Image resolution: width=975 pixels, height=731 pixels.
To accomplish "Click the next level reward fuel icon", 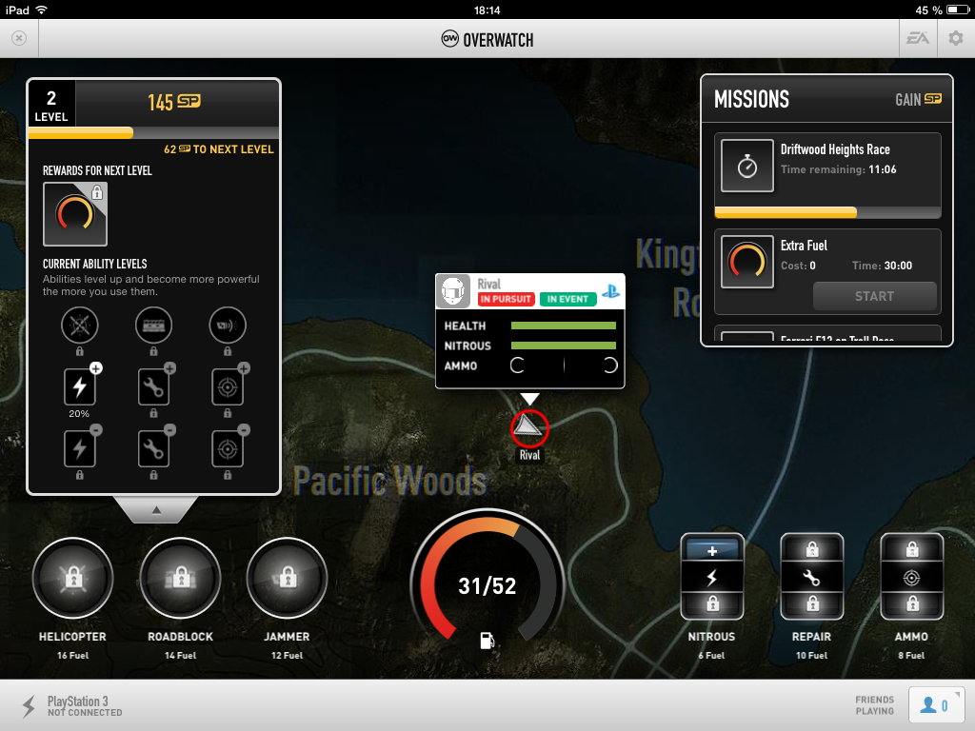I will coord(75,214).
